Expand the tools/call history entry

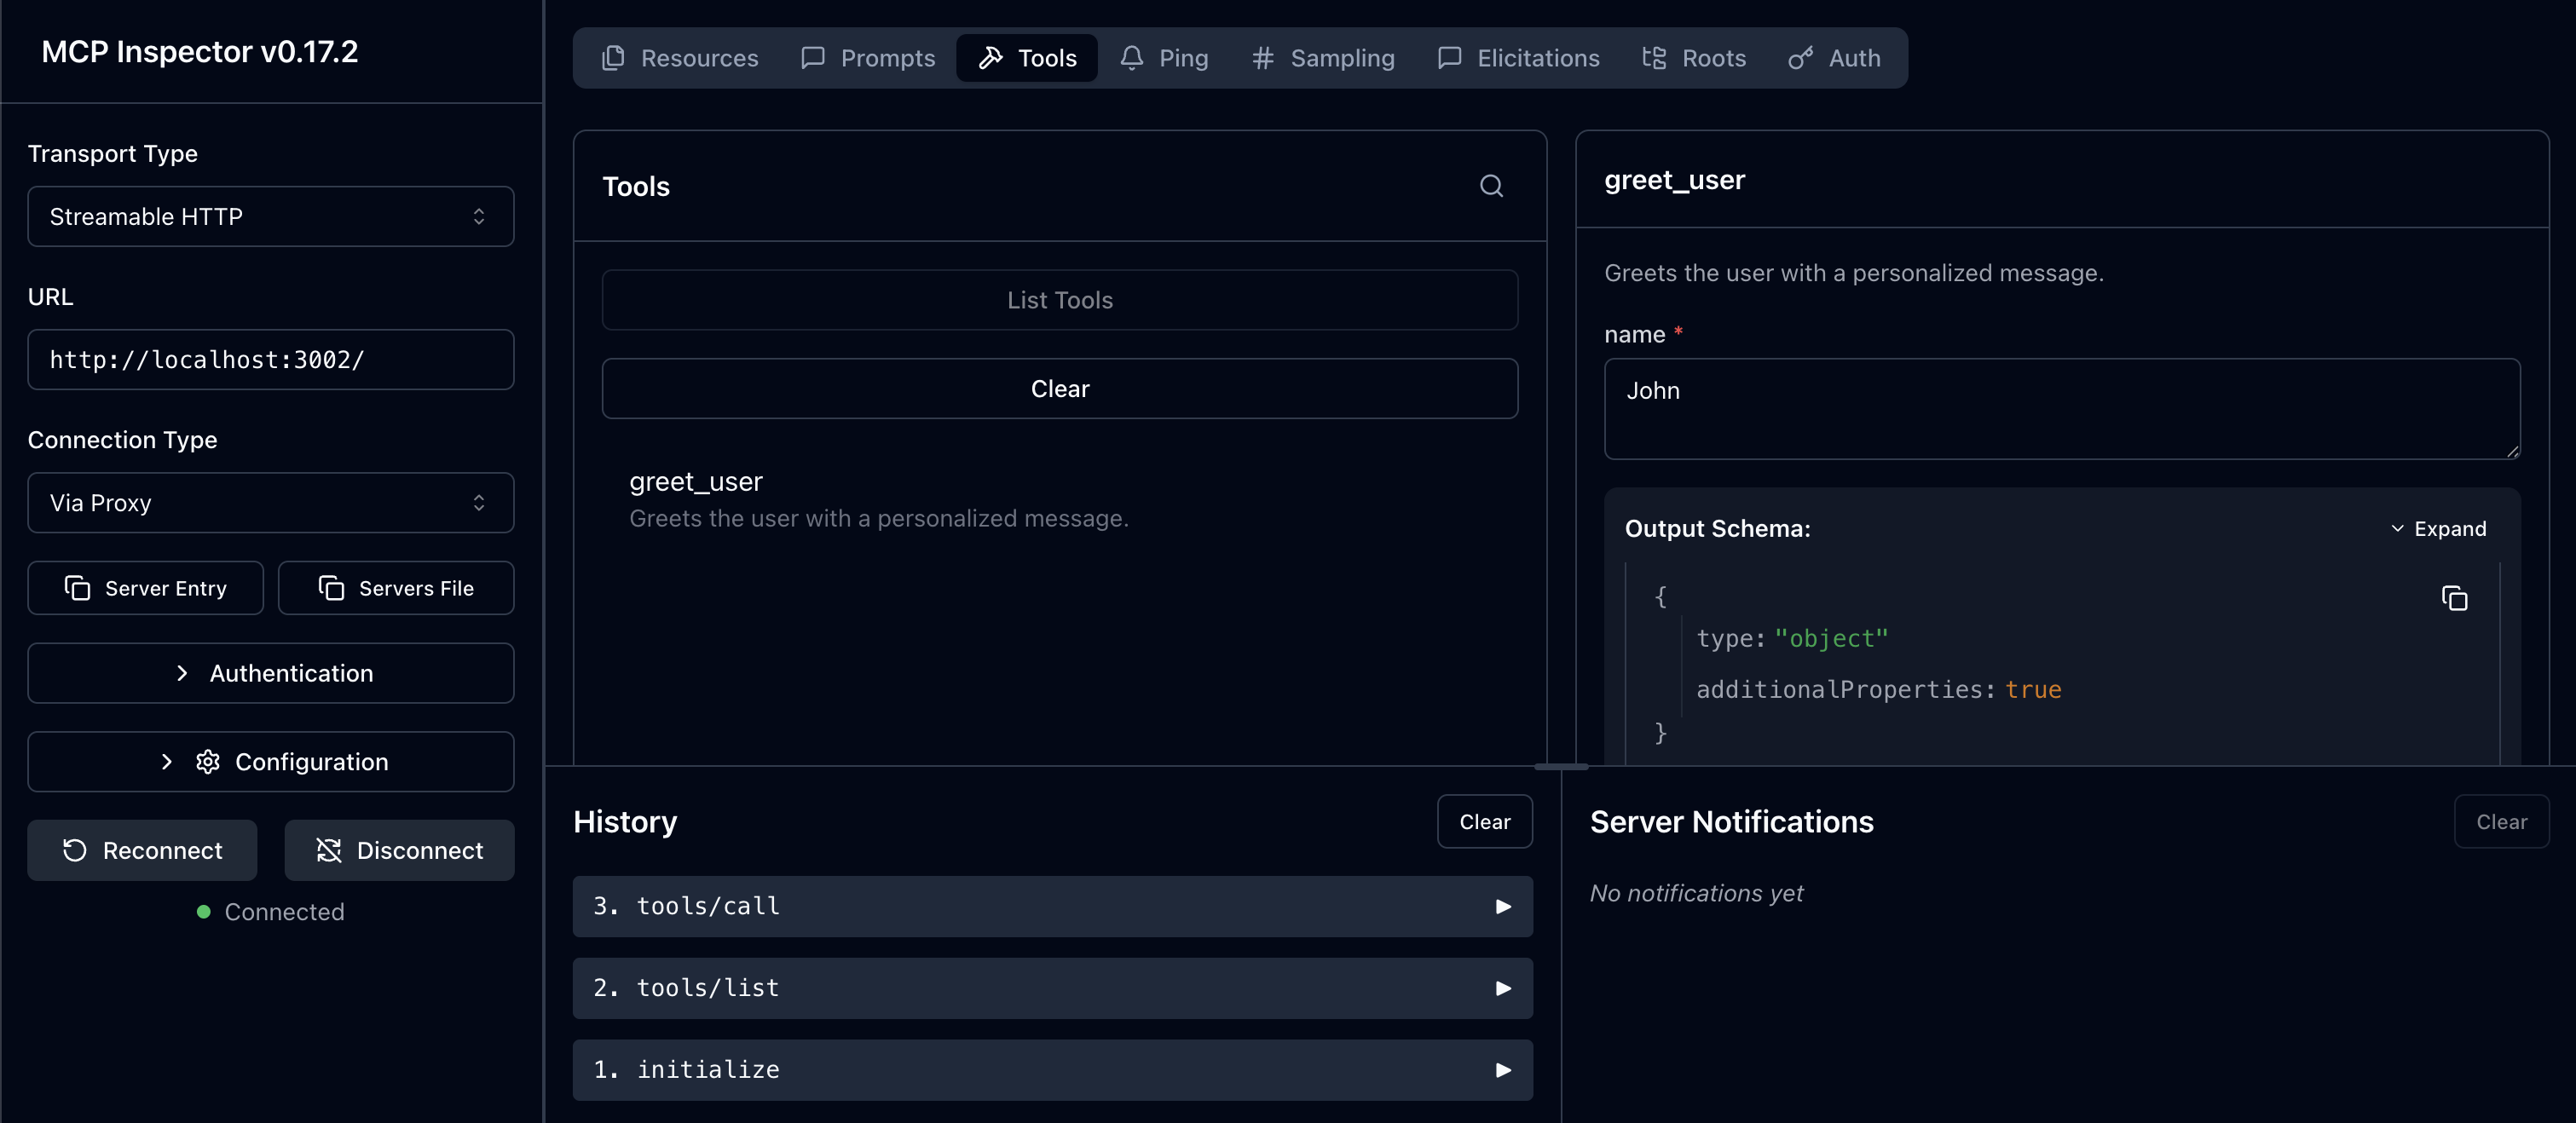[1052, 906]
